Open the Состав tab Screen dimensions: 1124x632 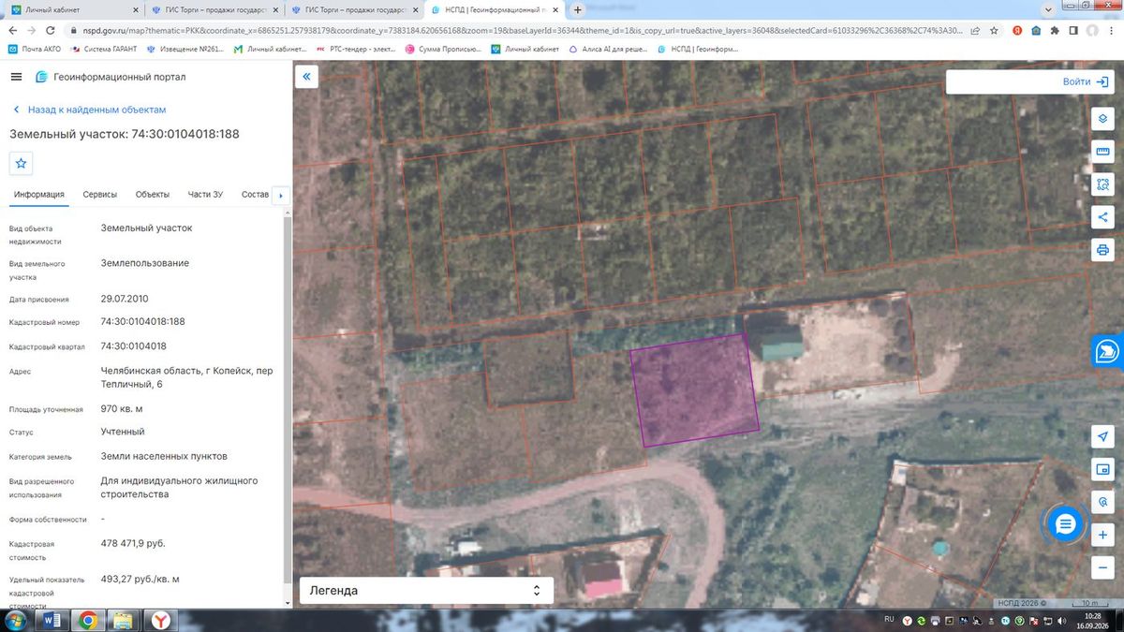pyautogui.click(x=255, y=195)
